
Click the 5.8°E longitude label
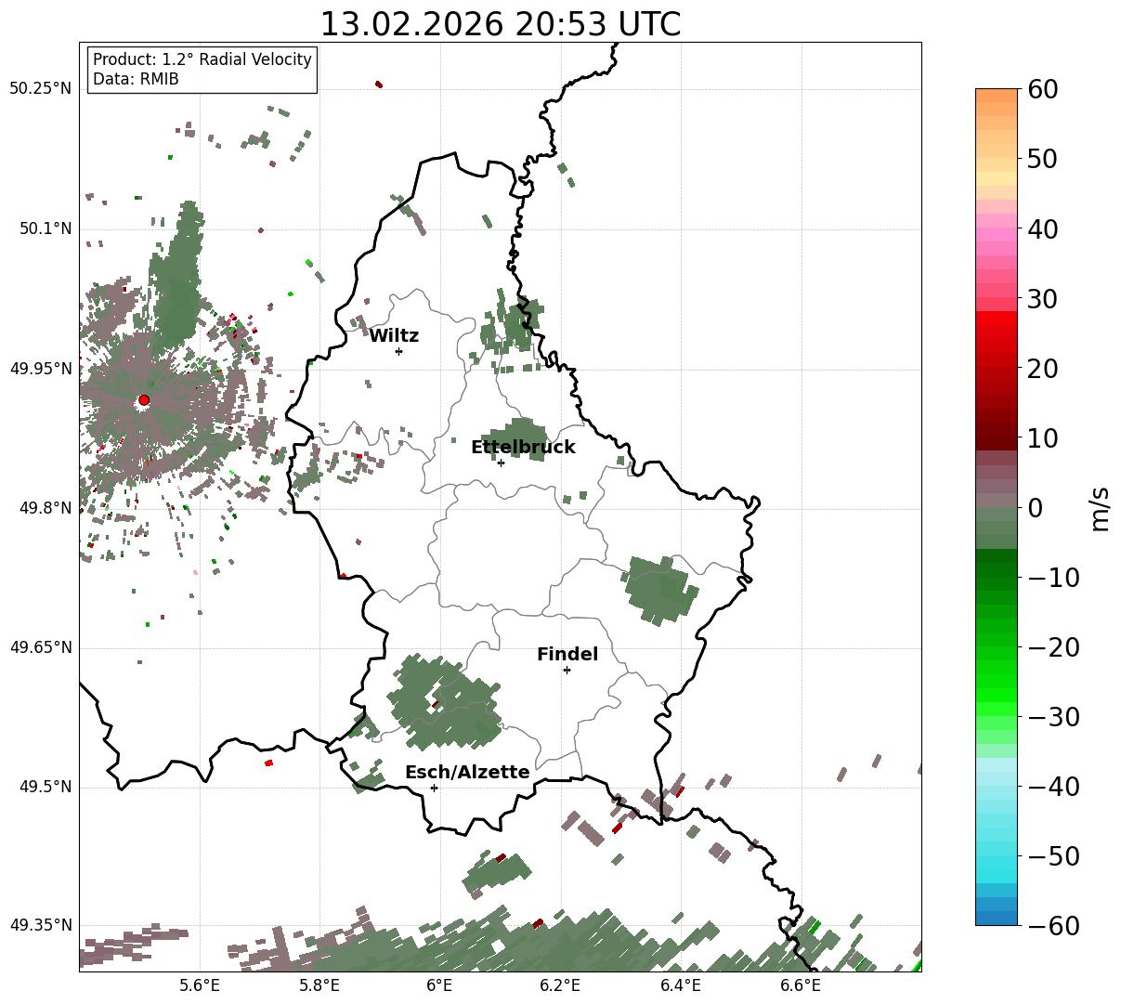tap(319, 986)
